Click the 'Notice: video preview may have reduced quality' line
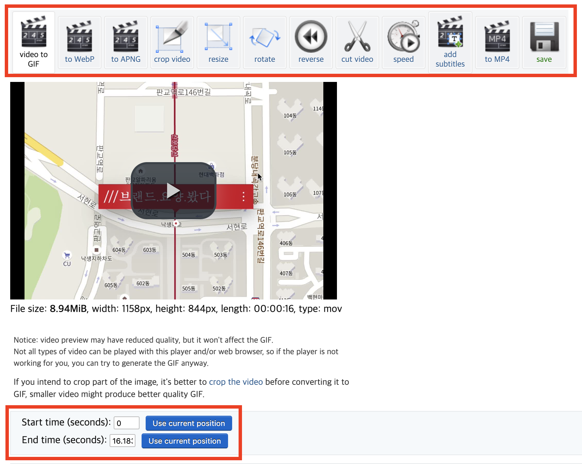This screenshot has height=464, width=582. click(x=143, y=340)
